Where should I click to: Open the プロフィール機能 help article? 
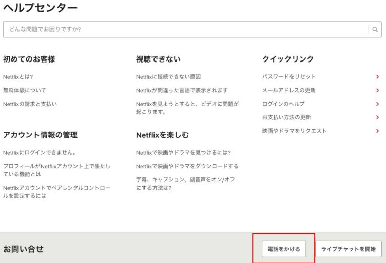(56, 170)
